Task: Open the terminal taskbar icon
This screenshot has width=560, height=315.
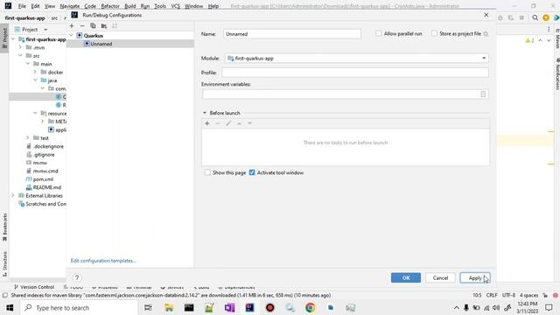Action: (x=189, y=307)
